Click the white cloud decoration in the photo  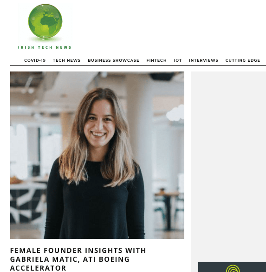click(175, 113)
